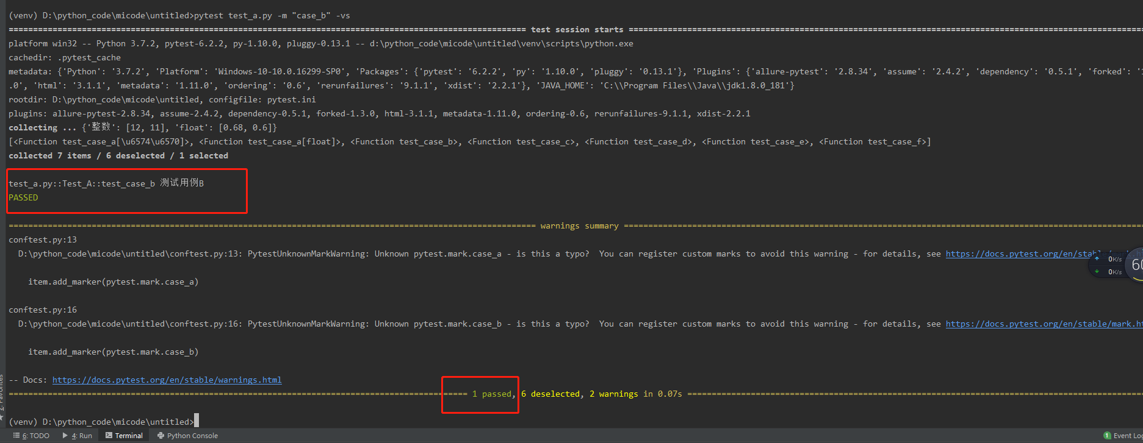
Task: Click the "platform win32" line
Action: [321, 43]
